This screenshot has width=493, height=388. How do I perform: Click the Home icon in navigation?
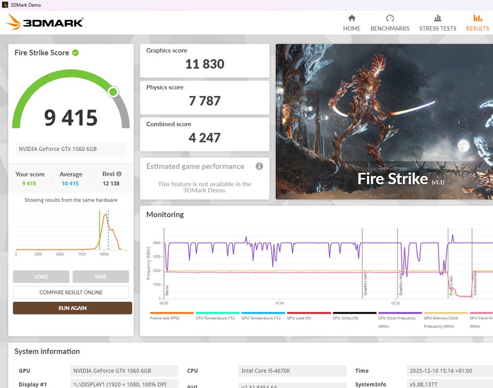(352, 18)
